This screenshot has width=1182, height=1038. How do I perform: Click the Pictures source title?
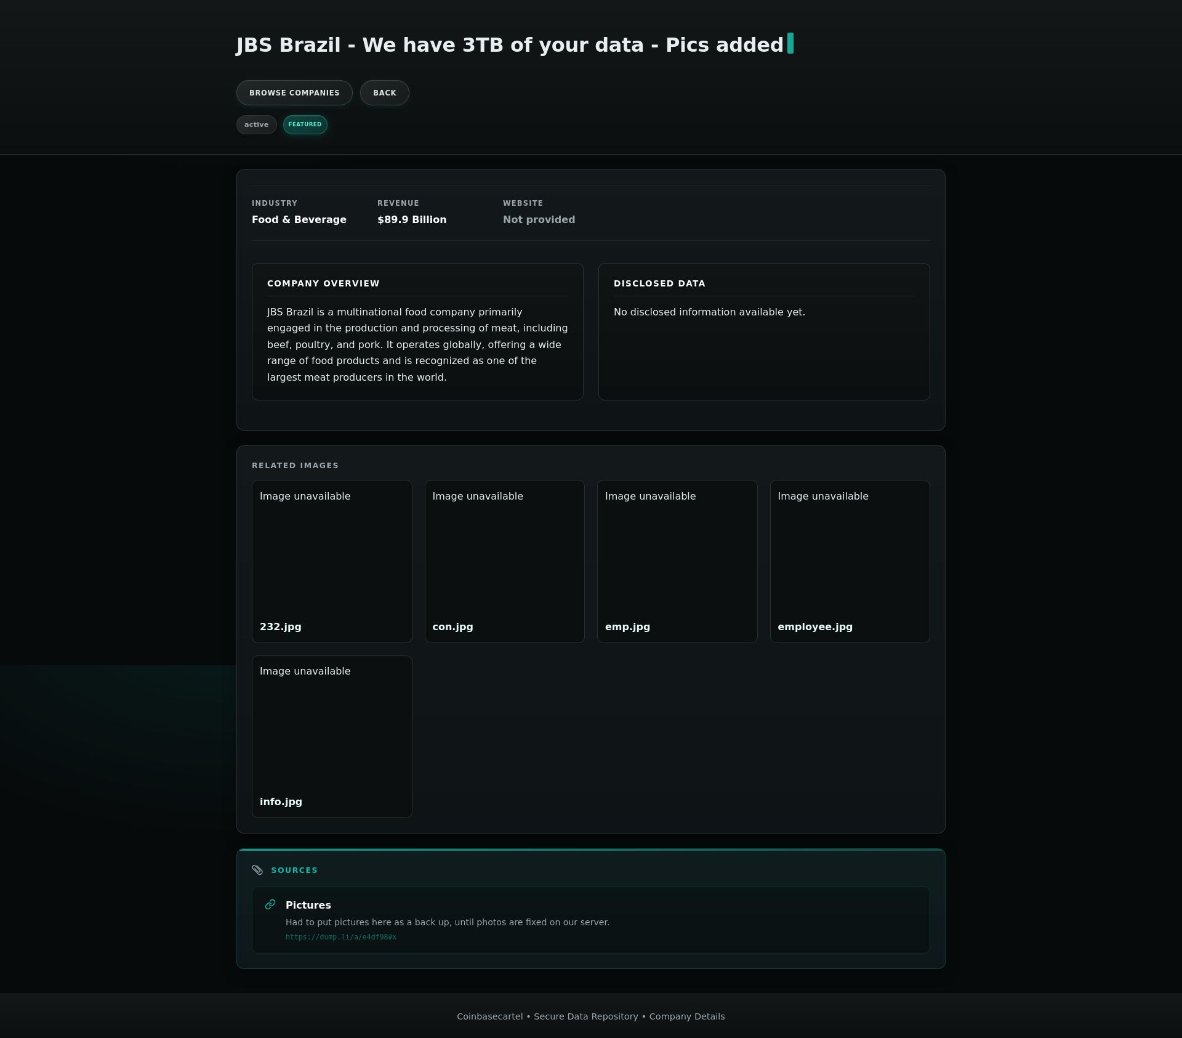(x=308, y=905)
